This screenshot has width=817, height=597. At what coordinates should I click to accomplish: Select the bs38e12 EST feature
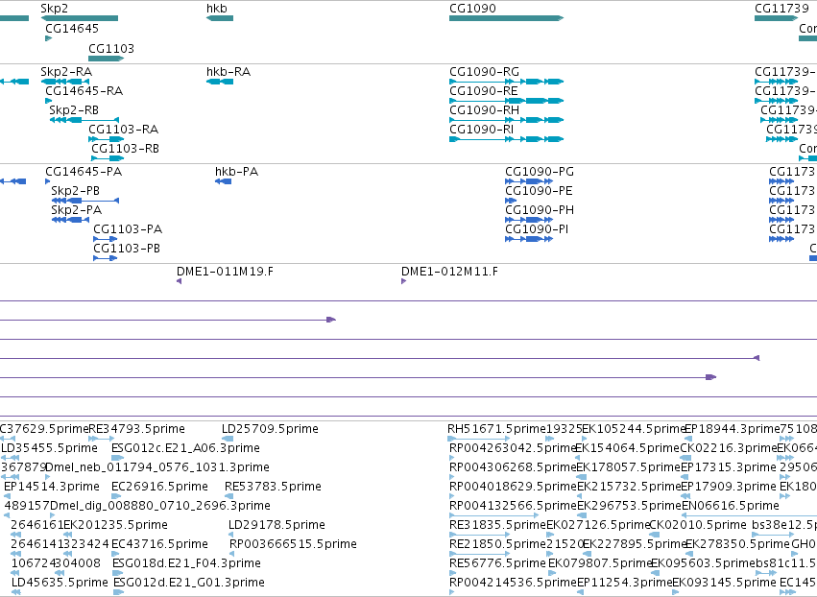773,535
